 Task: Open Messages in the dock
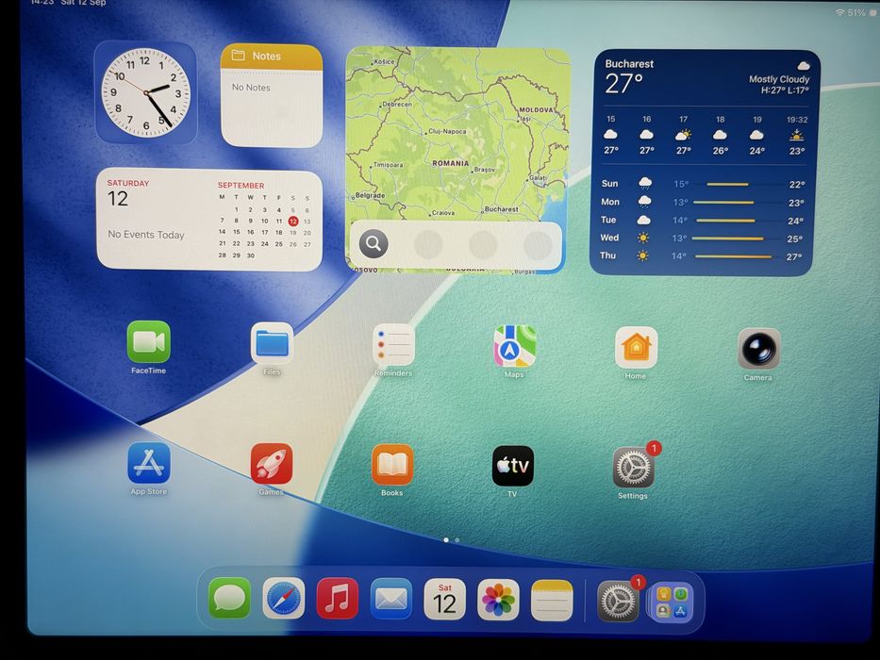coord(229,599)
